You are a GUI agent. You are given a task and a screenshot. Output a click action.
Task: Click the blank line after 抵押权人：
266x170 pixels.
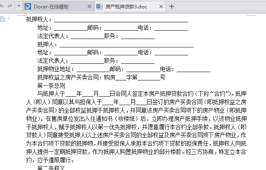click(121, 20)
